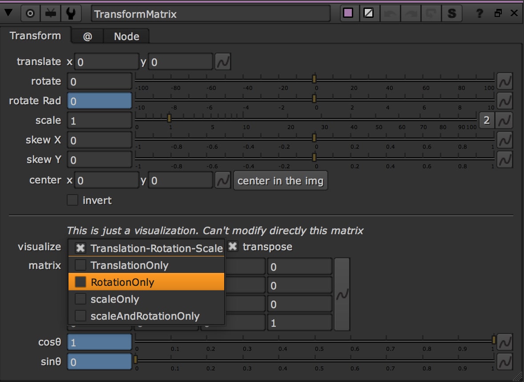Screen dimensions: 524x382
Task: Uncheck the transpose checkbox
Action: pyautogui.click(x=232, y=246)
